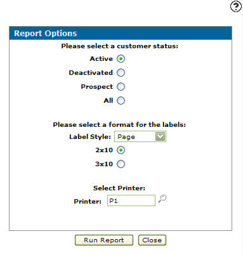Click the Label Style: field label
The height and width of the screenshot is (255, 243).
pos(90,137)
